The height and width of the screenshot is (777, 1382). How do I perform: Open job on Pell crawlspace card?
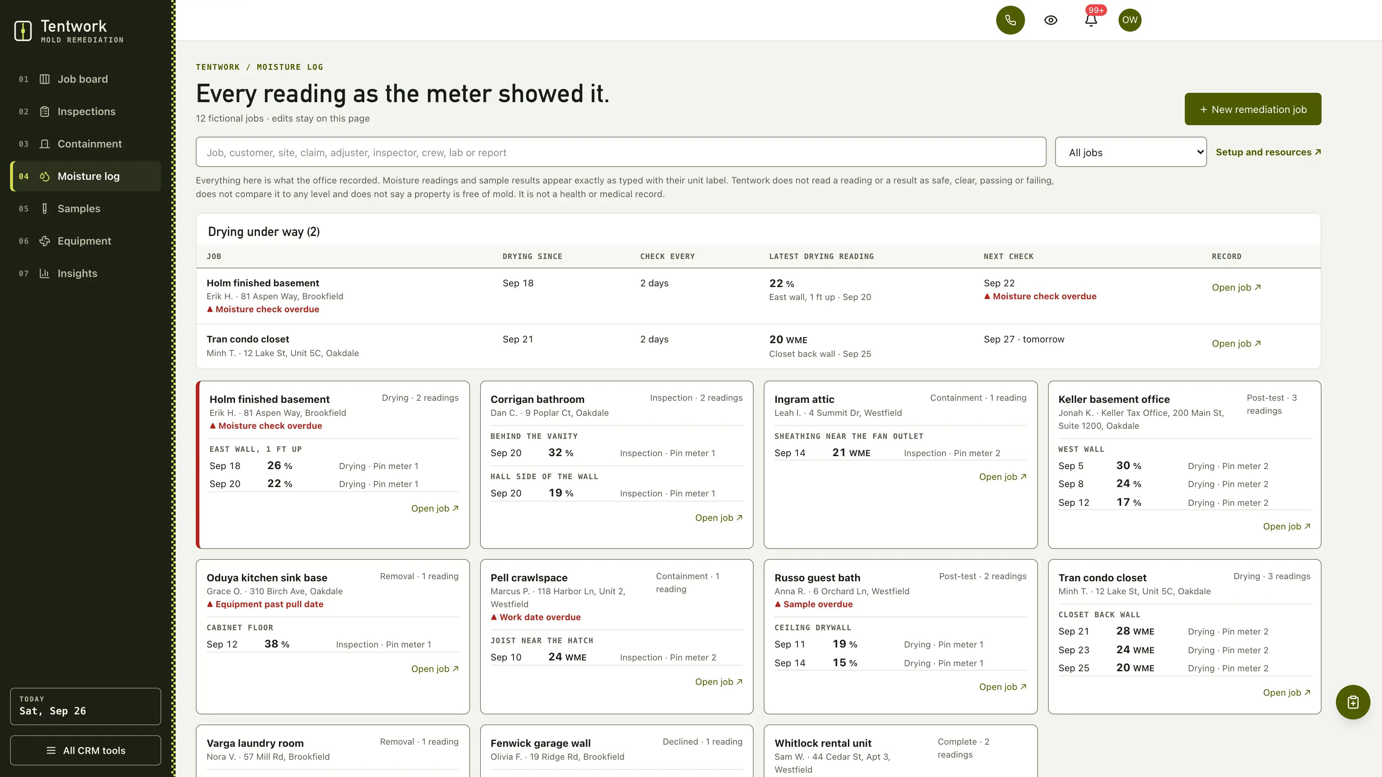[719, 682]
